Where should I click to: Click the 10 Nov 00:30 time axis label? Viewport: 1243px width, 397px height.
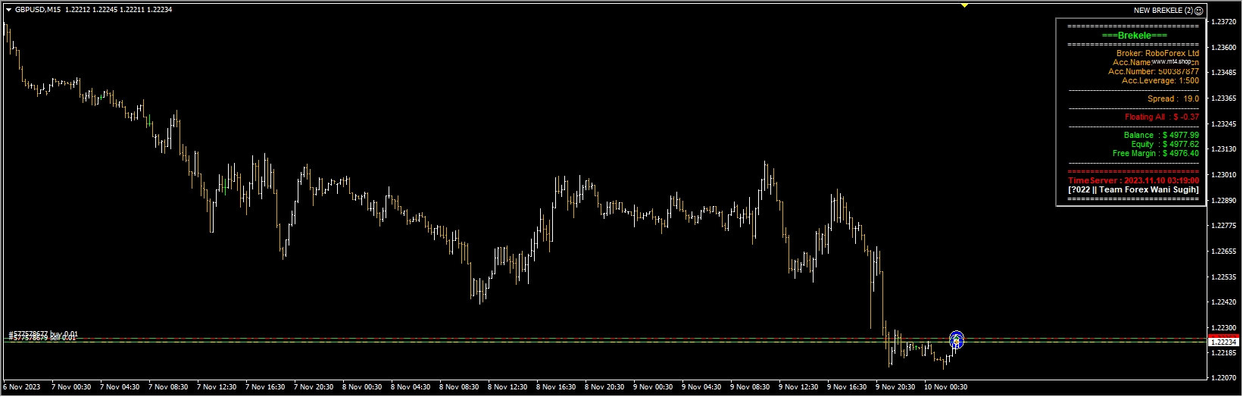pos(946,387)
